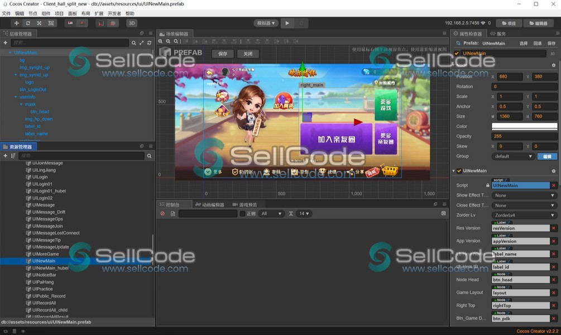
Task: Enable the regex checkbox in the console
Action: click(x=242, y=214)
